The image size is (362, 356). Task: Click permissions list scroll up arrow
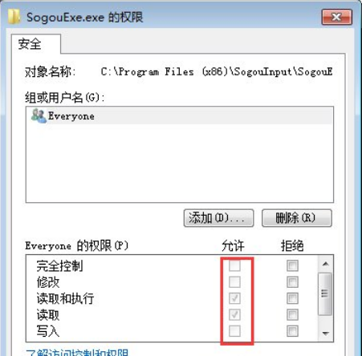325,264
